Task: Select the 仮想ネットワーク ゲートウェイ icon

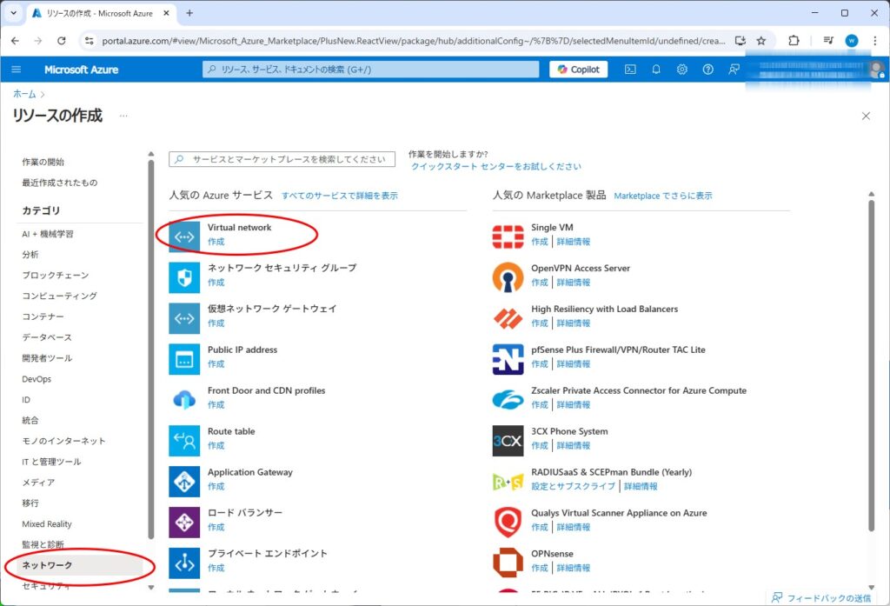Action: pyautogui.click(x=184, y=318)
